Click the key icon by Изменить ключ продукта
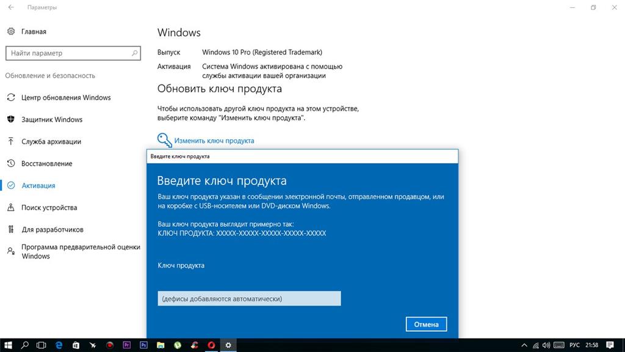625x352 pixels. tap(164, 140)
